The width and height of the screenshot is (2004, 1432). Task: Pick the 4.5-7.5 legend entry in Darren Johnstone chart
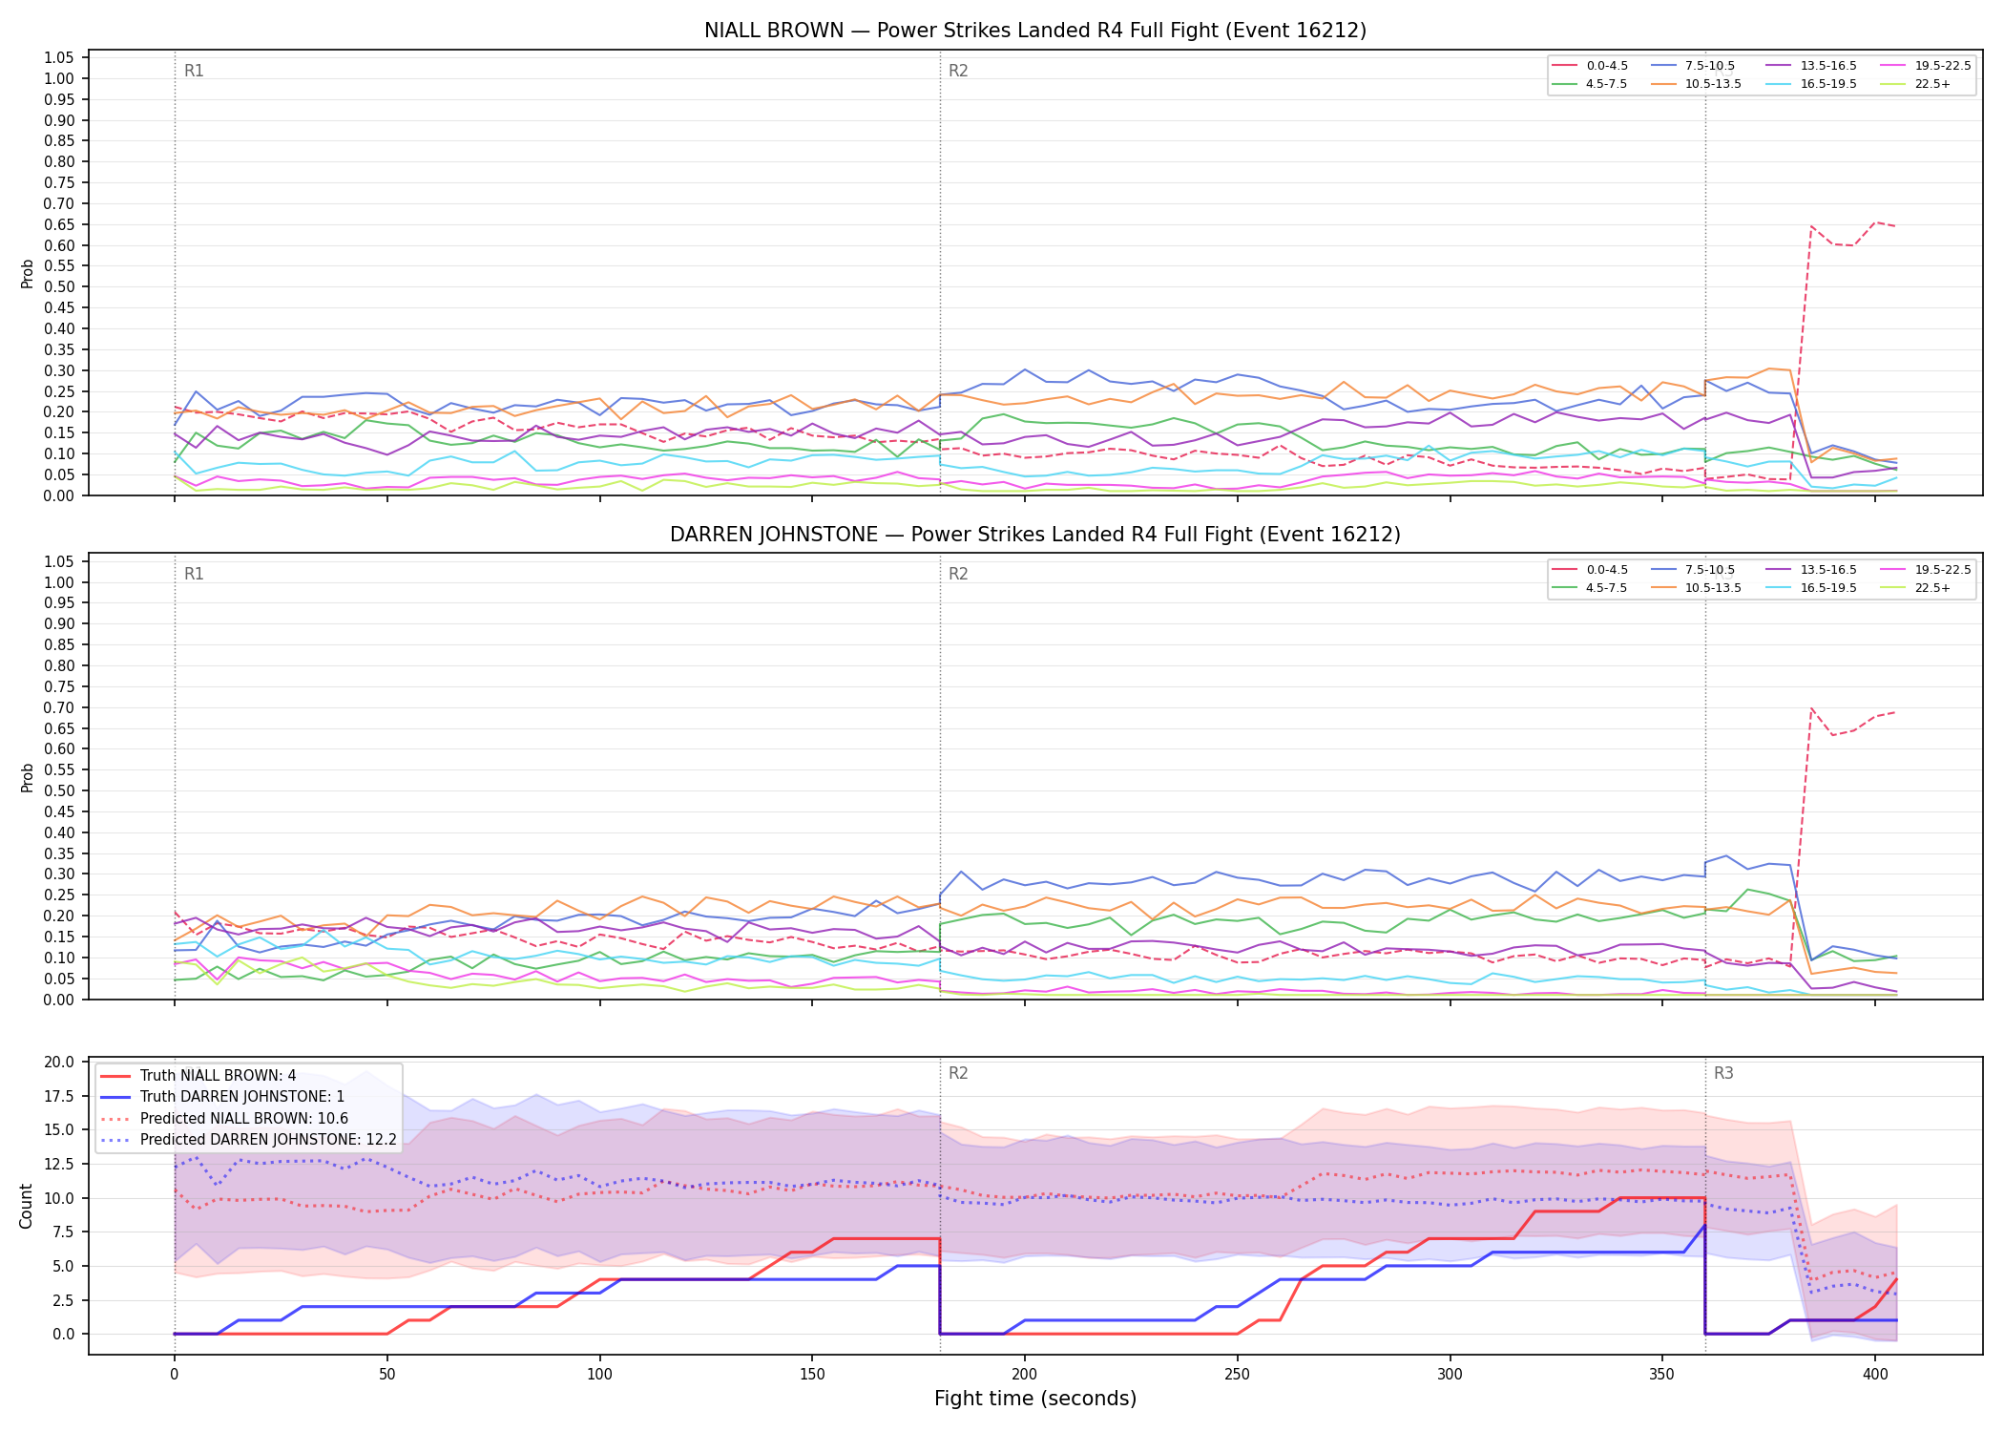pos(1591,588)
